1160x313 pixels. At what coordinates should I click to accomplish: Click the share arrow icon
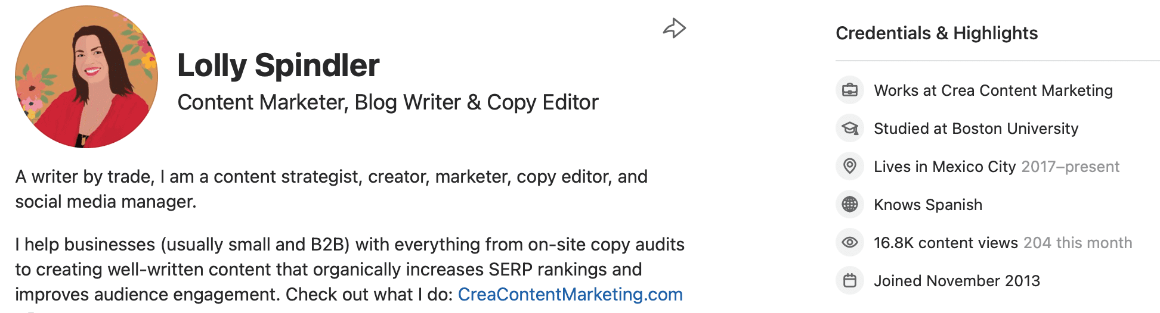[x=675, y=28]
